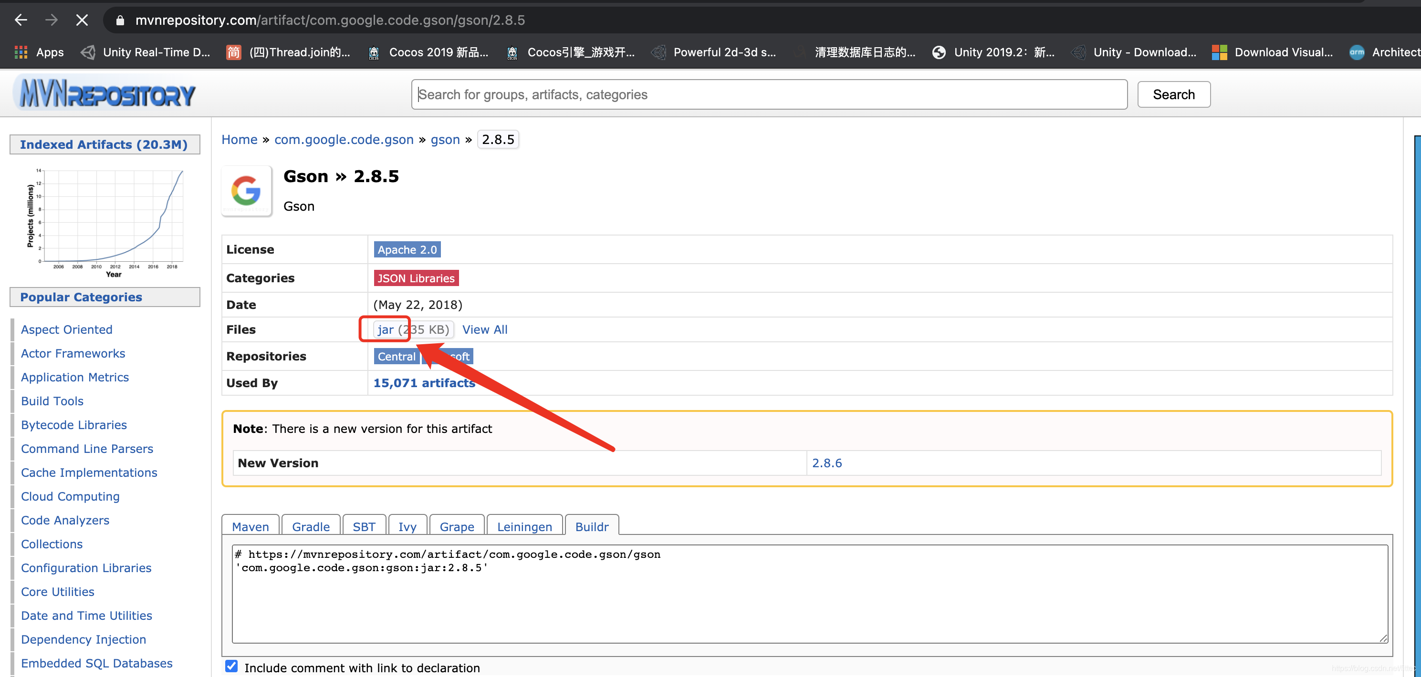Open the (四)Thread.join bookmark
This screenshot has width=1421, height=677.
point(288,52)
